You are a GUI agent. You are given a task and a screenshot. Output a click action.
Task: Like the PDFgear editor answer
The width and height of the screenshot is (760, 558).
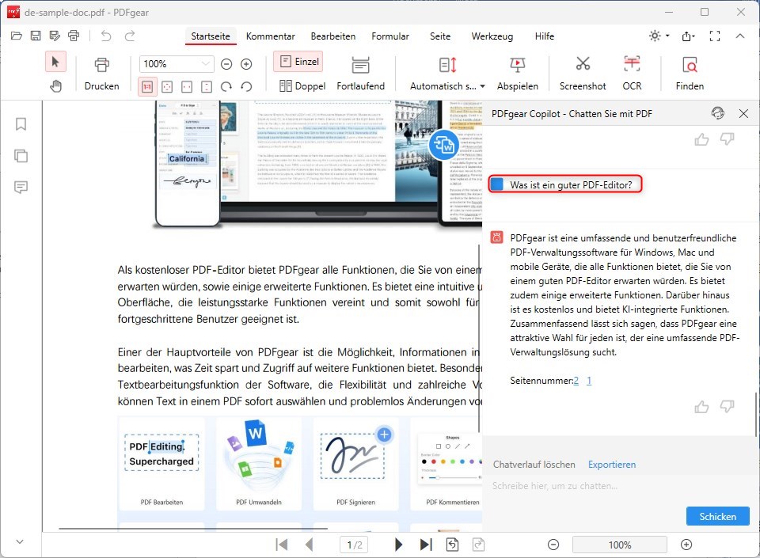pos(701,406)
